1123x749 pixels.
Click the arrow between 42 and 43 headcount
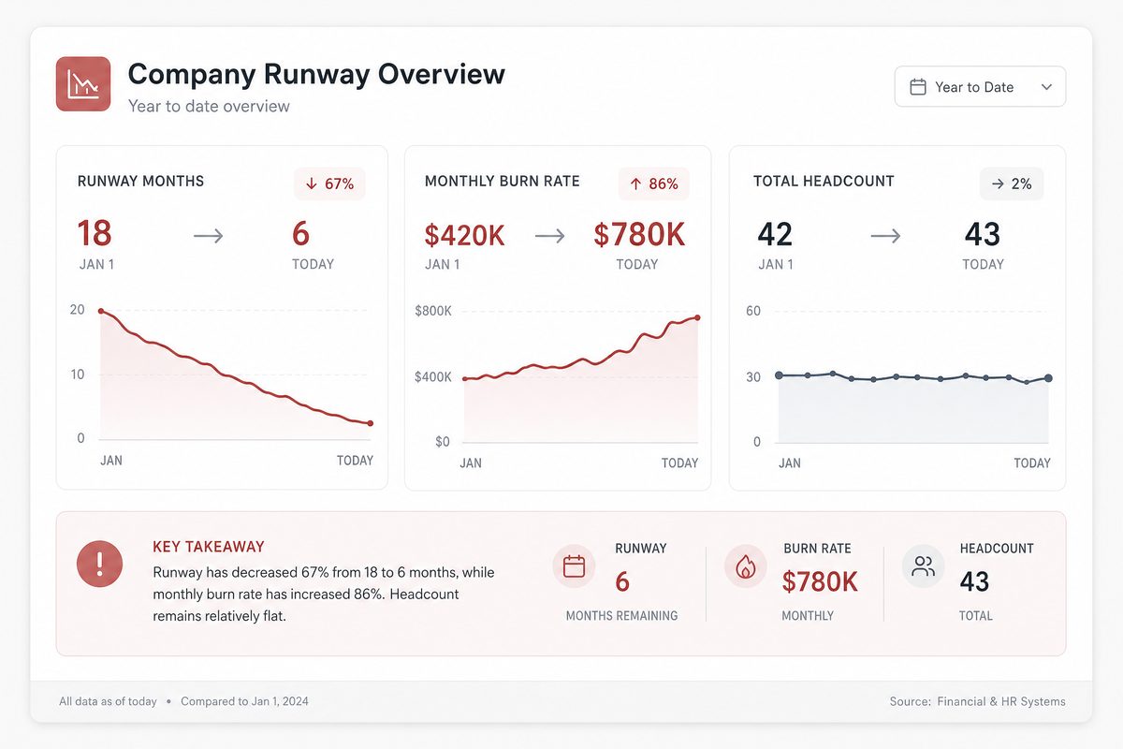(x=885, y=236)
